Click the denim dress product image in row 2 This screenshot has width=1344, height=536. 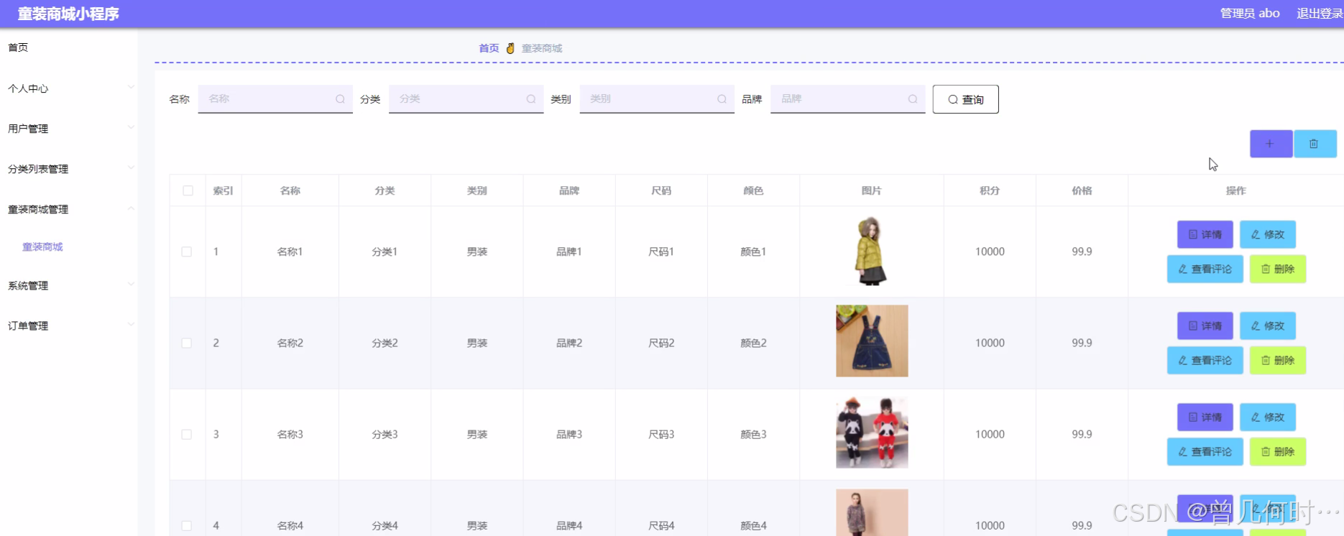[872, 341]
